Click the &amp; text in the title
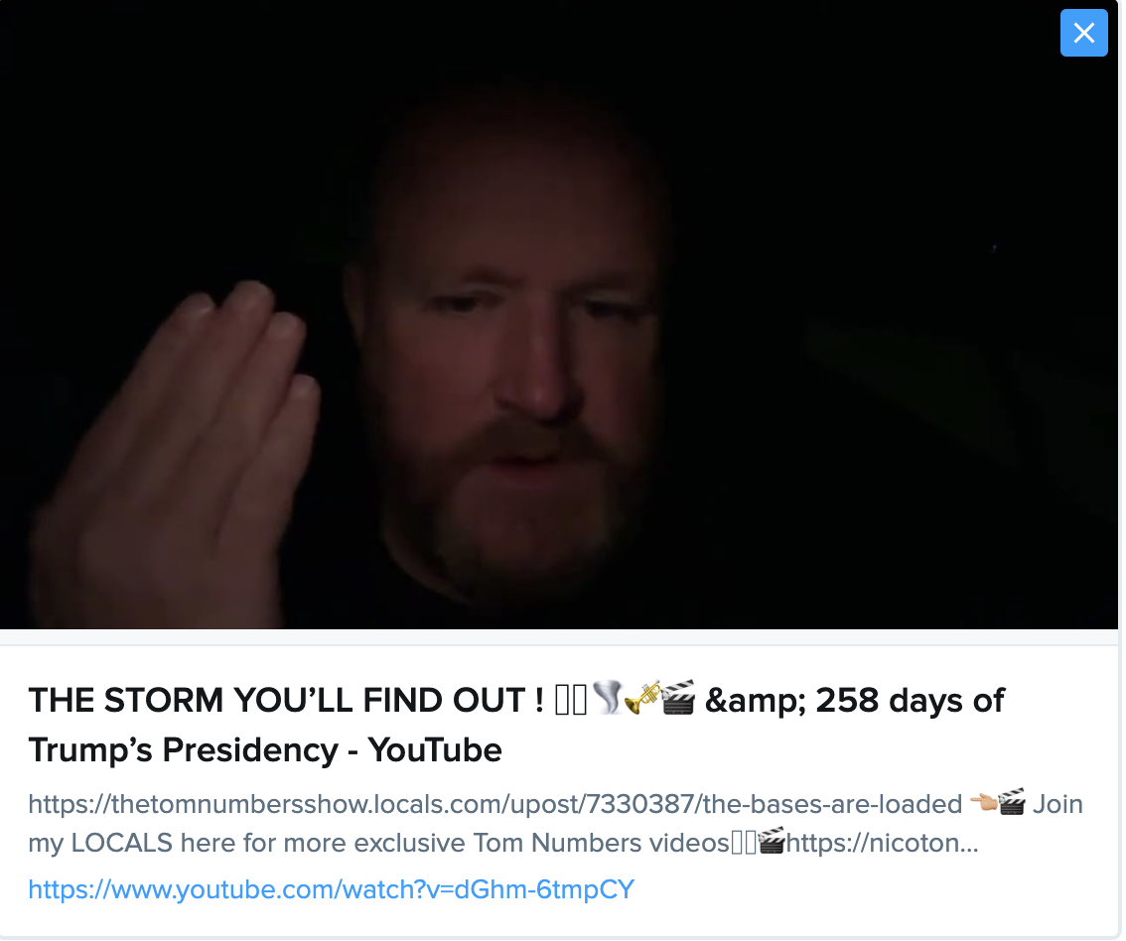Image resolution: width=1126 pixels, height=941 pixels. [756, 701]
